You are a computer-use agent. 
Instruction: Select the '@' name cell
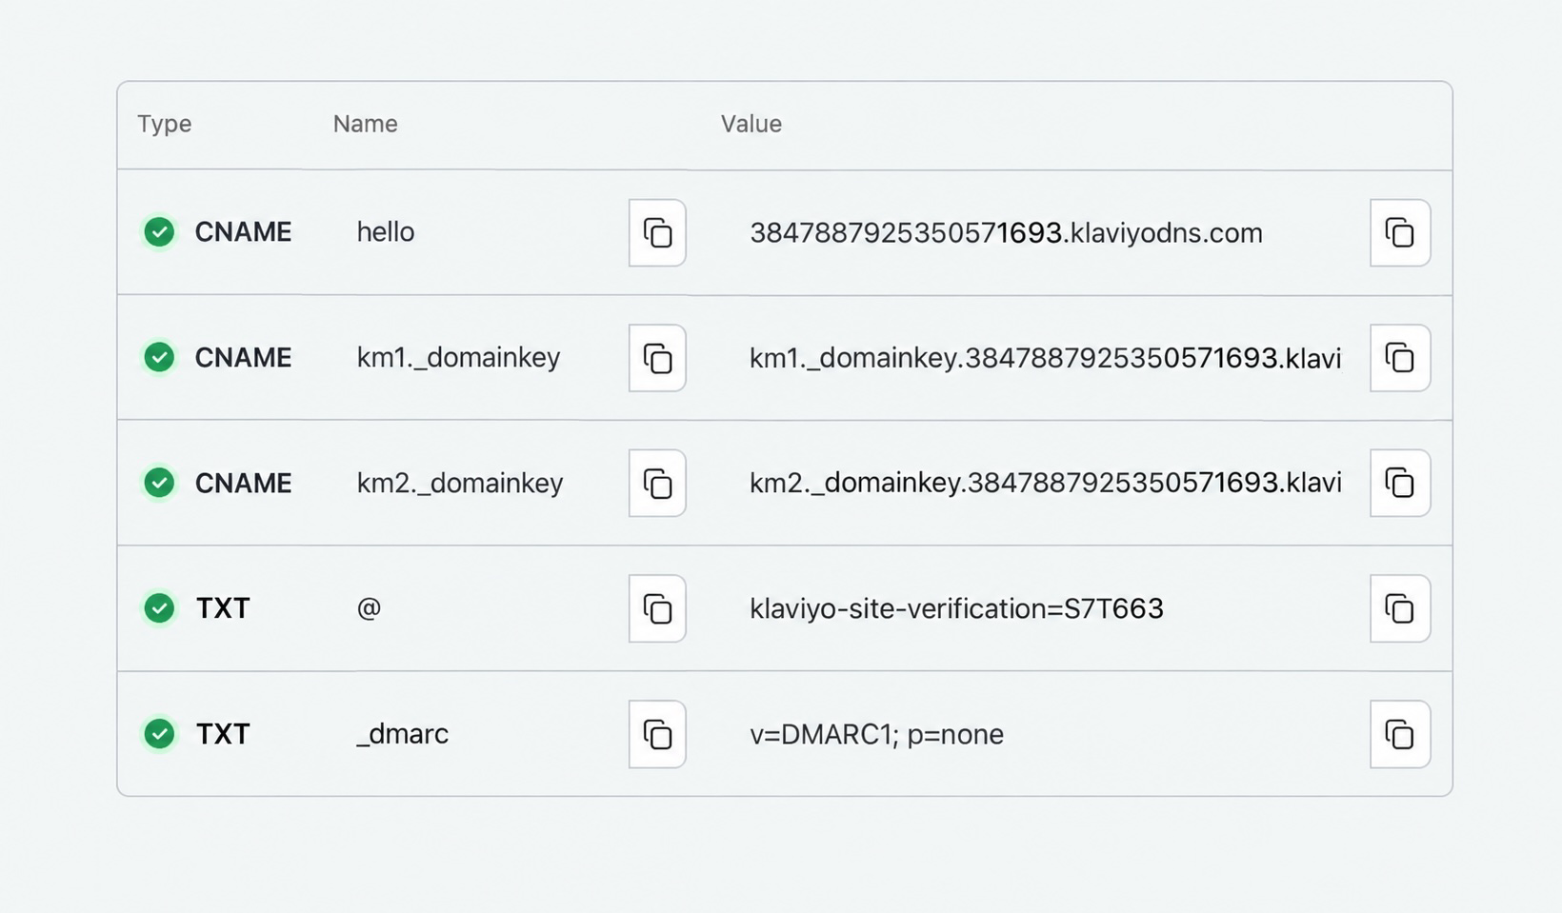369,607
